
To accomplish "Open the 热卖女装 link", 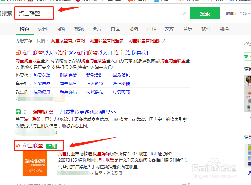I will click(42, 75).
